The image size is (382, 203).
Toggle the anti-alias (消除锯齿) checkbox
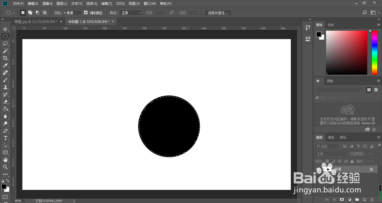[86, 13]
